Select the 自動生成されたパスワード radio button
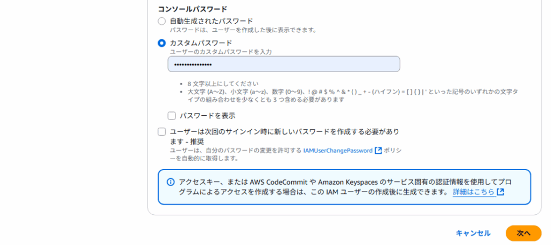551x245 pixels. click(x=161, y=21)
